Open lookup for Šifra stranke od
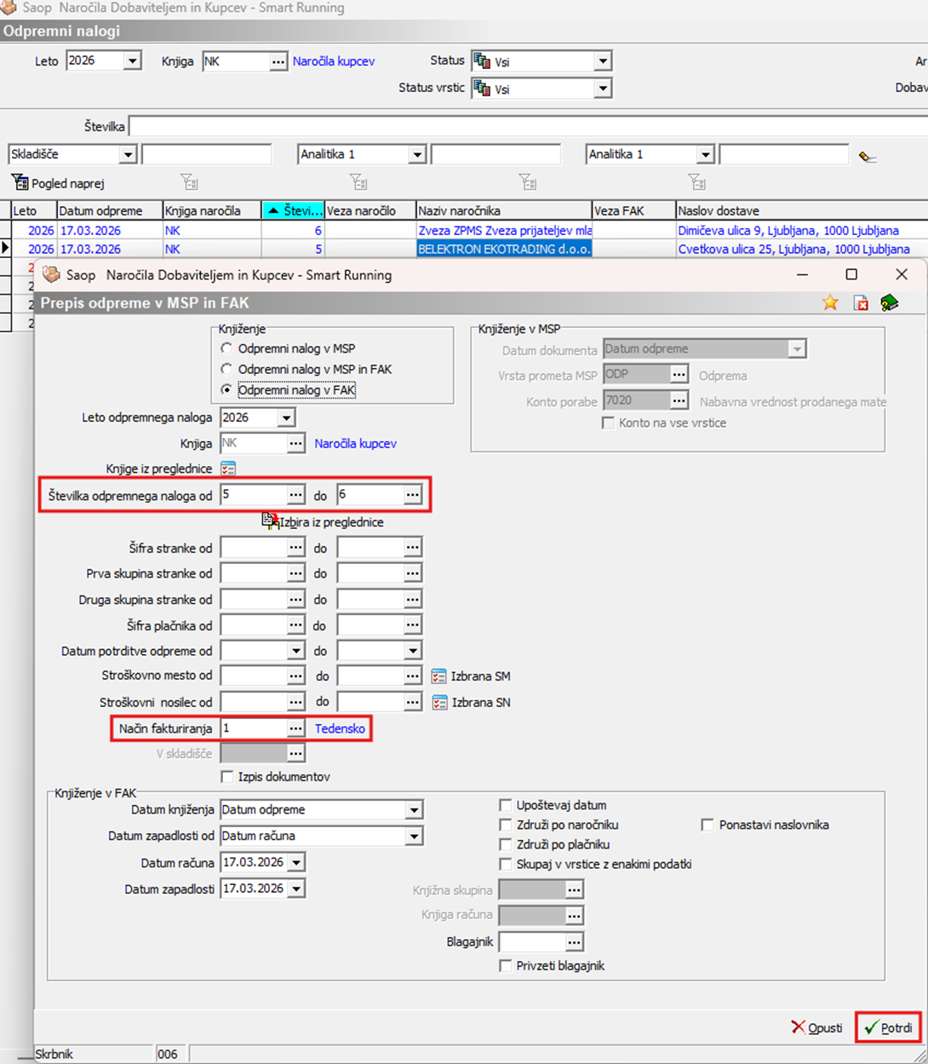Screen dimensions: 928x1064 point(295,548)
